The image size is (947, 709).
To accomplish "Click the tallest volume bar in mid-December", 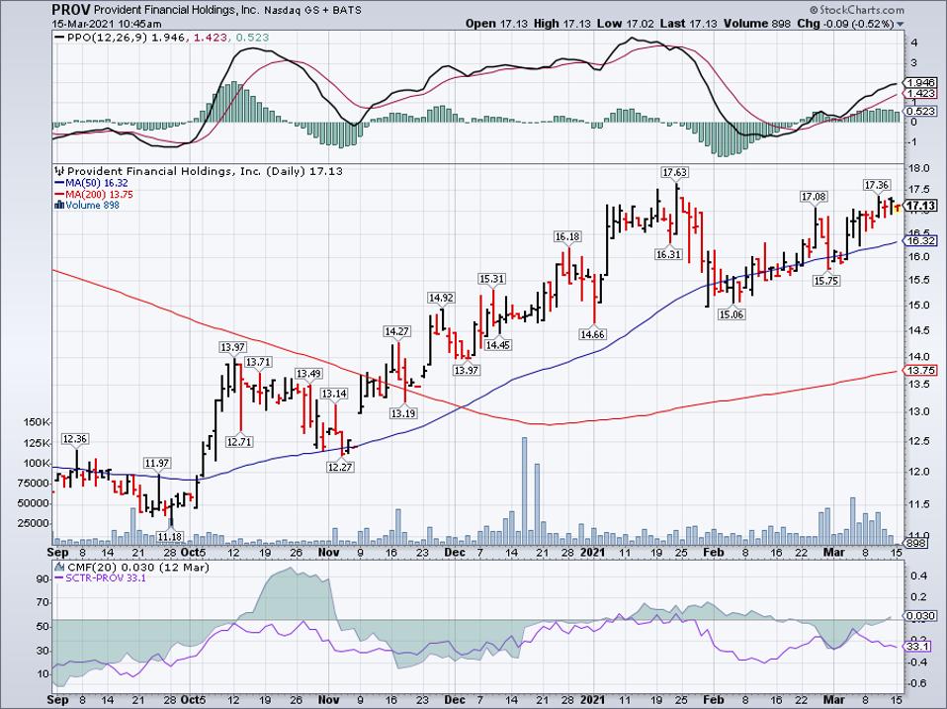I will click(x=524, y=491).
